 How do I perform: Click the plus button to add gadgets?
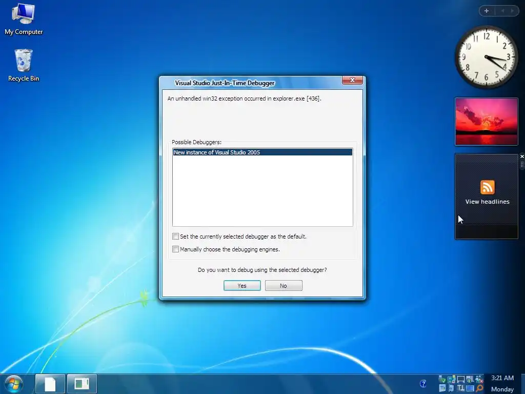487,11
